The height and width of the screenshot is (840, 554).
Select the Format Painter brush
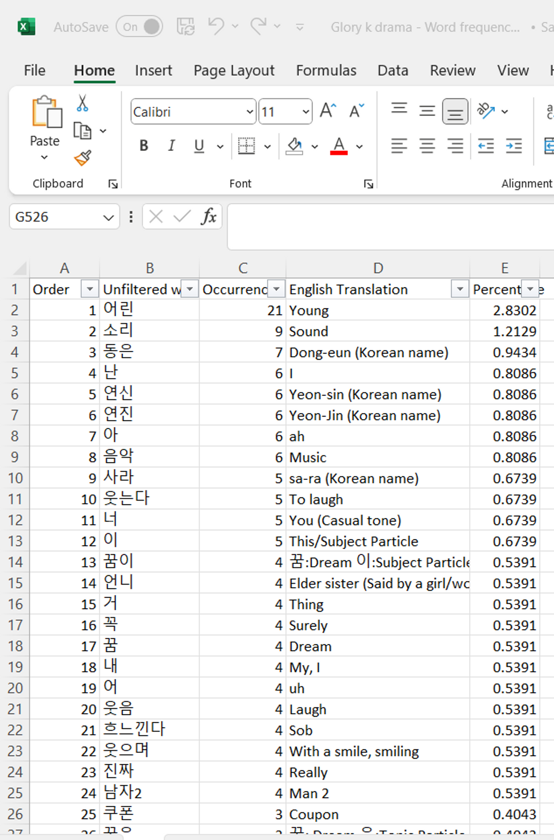tap(83, 158)
